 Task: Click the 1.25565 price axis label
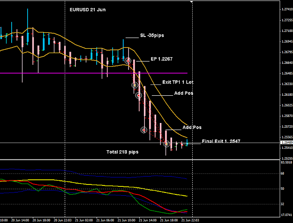point(287,137)
